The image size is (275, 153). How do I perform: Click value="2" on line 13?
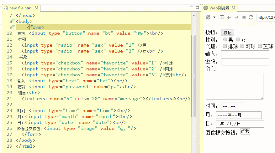coord(121,51)
